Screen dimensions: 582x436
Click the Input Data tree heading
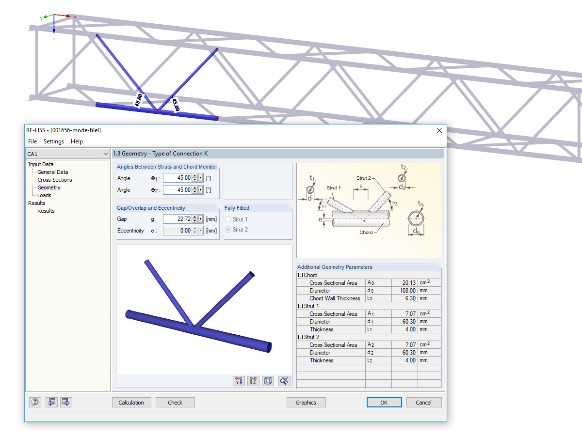[41, 164]
